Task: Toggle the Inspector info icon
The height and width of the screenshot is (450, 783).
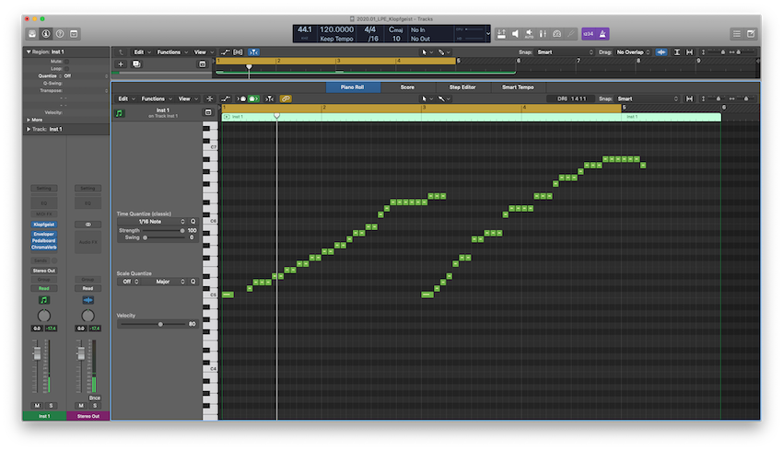Action: tap(46, 34)
